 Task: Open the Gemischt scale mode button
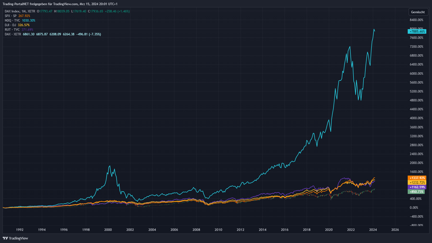tap(418, 12)
